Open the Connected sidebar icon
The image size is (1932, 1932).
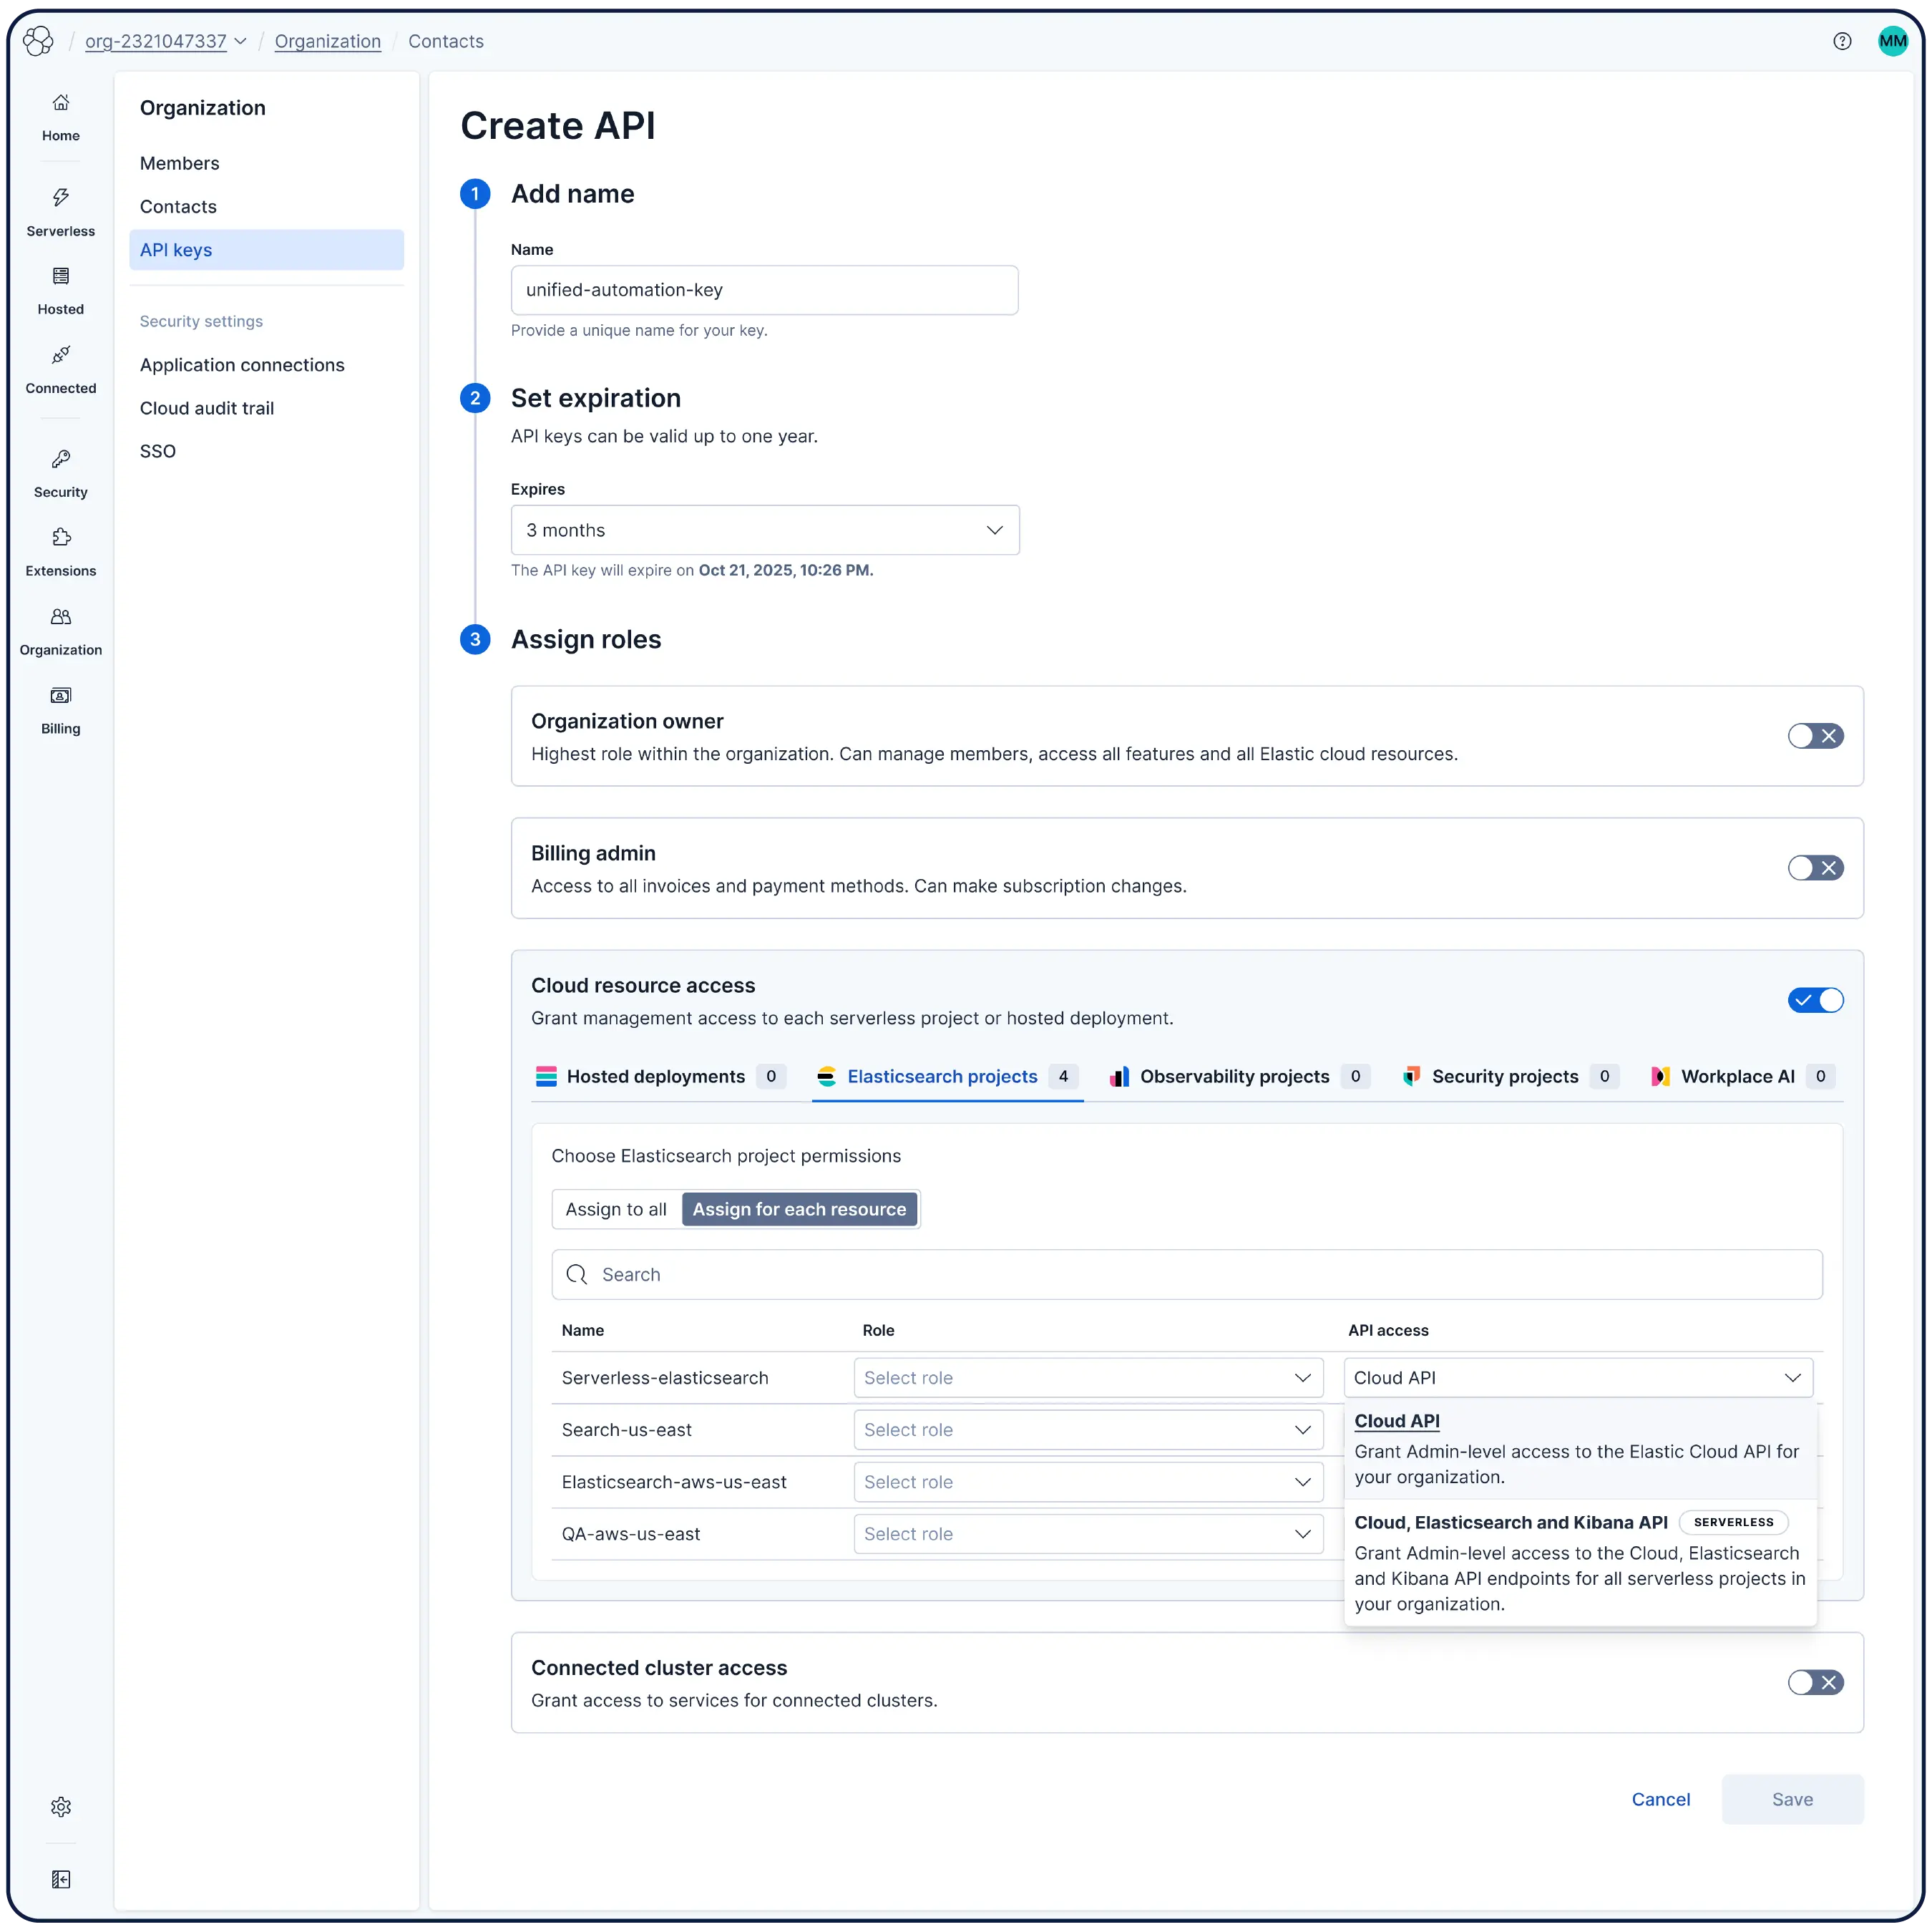[61, 355]
